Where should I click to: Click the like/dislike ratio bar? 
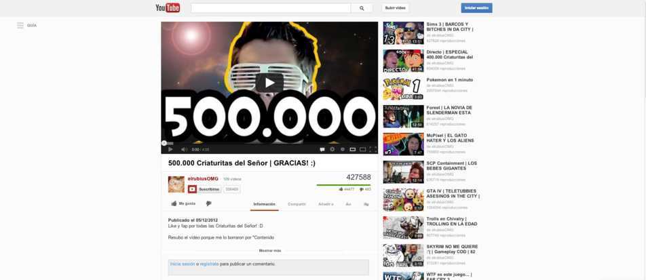343,185
